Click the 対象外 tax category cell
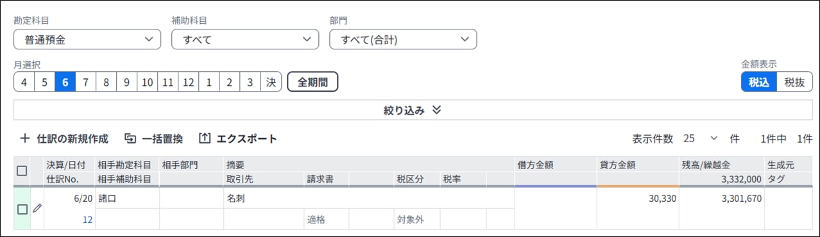The image size is (820, 237). [x=417, y=220]
